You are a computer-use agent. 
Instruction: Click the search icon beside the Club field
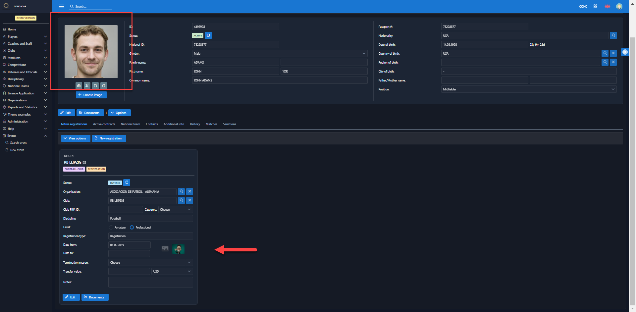[x=181, y=200]
